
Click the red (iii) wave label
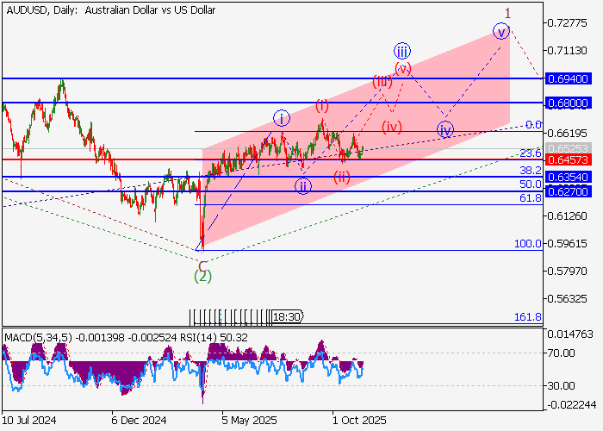tap(382, 83)
